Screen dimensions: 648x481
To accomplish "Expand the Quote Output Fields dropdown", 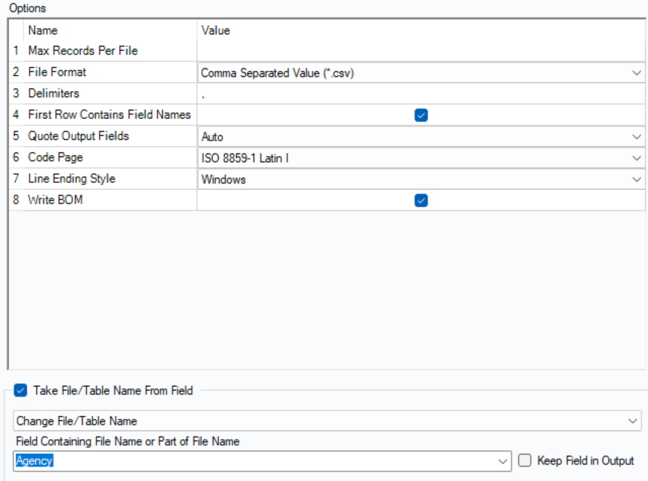I will [x=636, y=137].
